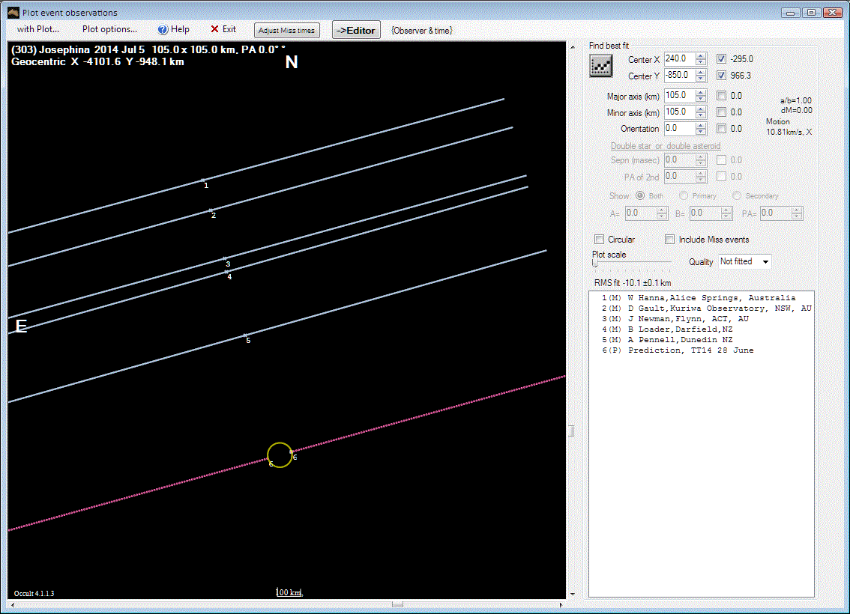
Task: Click the Minor axis (km) input field
Action: 680,112
